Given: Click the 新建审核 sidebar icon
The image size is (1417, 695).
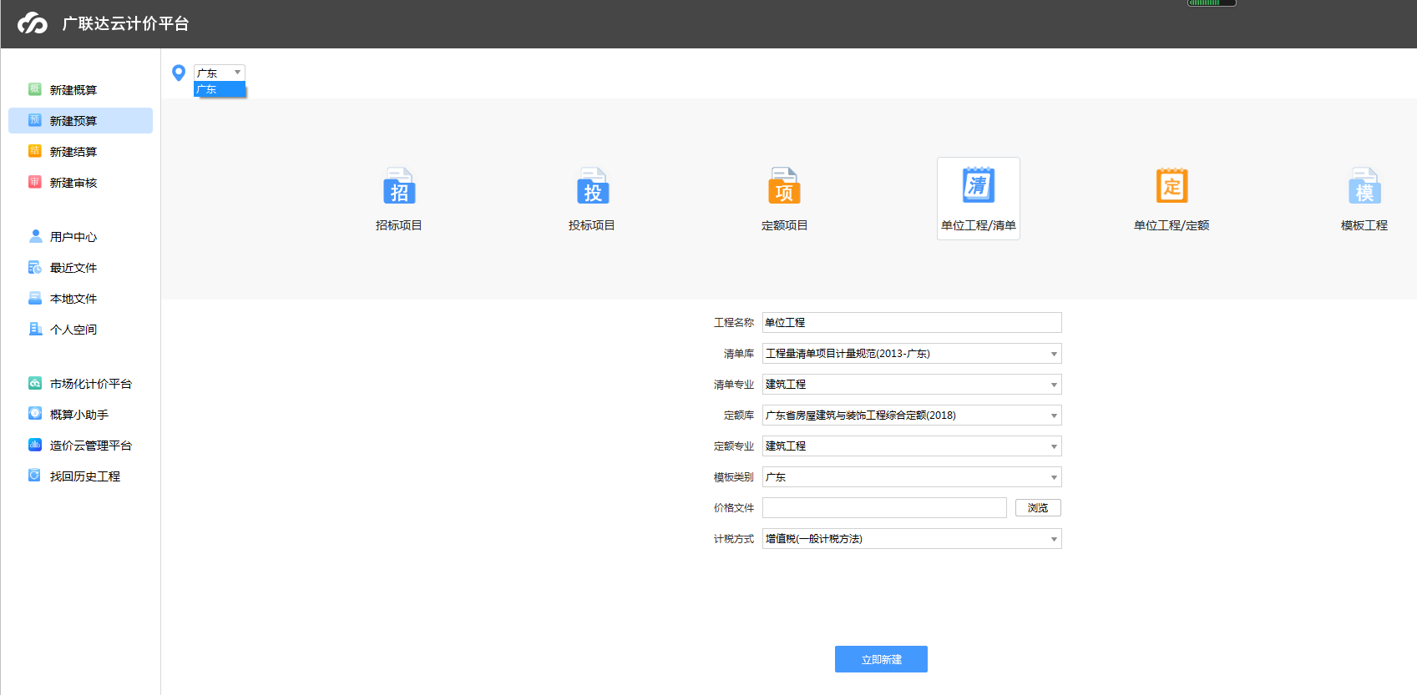Looking at the screenshot, I should pos(35,182).
